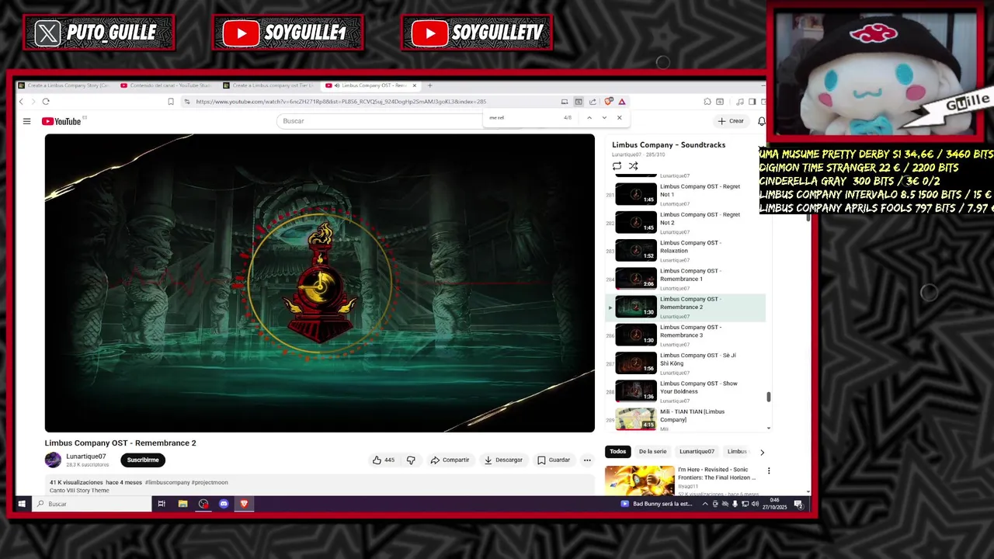Open YouTube notifications bell
The width and height of the screenshot is (994, 559).
[x=762, y=121]
